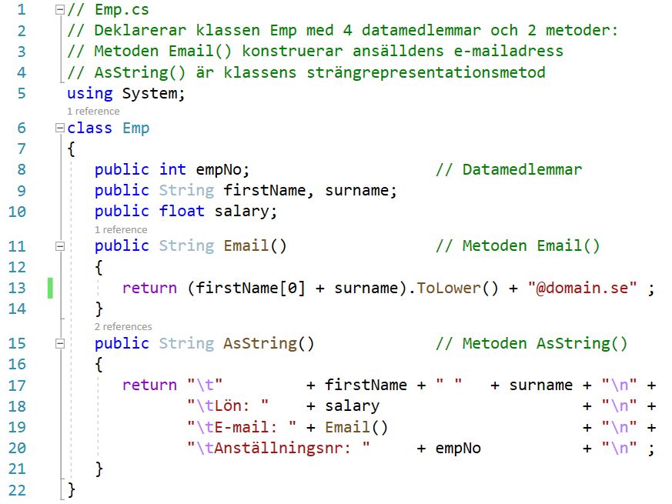Open "1 reference" CodeLens above Email() method
The width and height of the screenshot is (672, 504).
[x=121, y=229]
